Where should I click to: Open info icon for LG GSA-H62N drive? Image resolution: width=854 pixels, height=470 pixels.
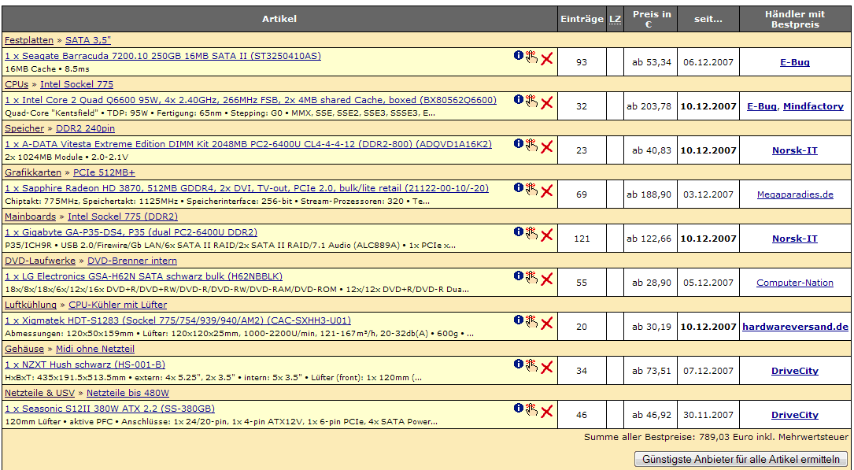pos(519,276)
